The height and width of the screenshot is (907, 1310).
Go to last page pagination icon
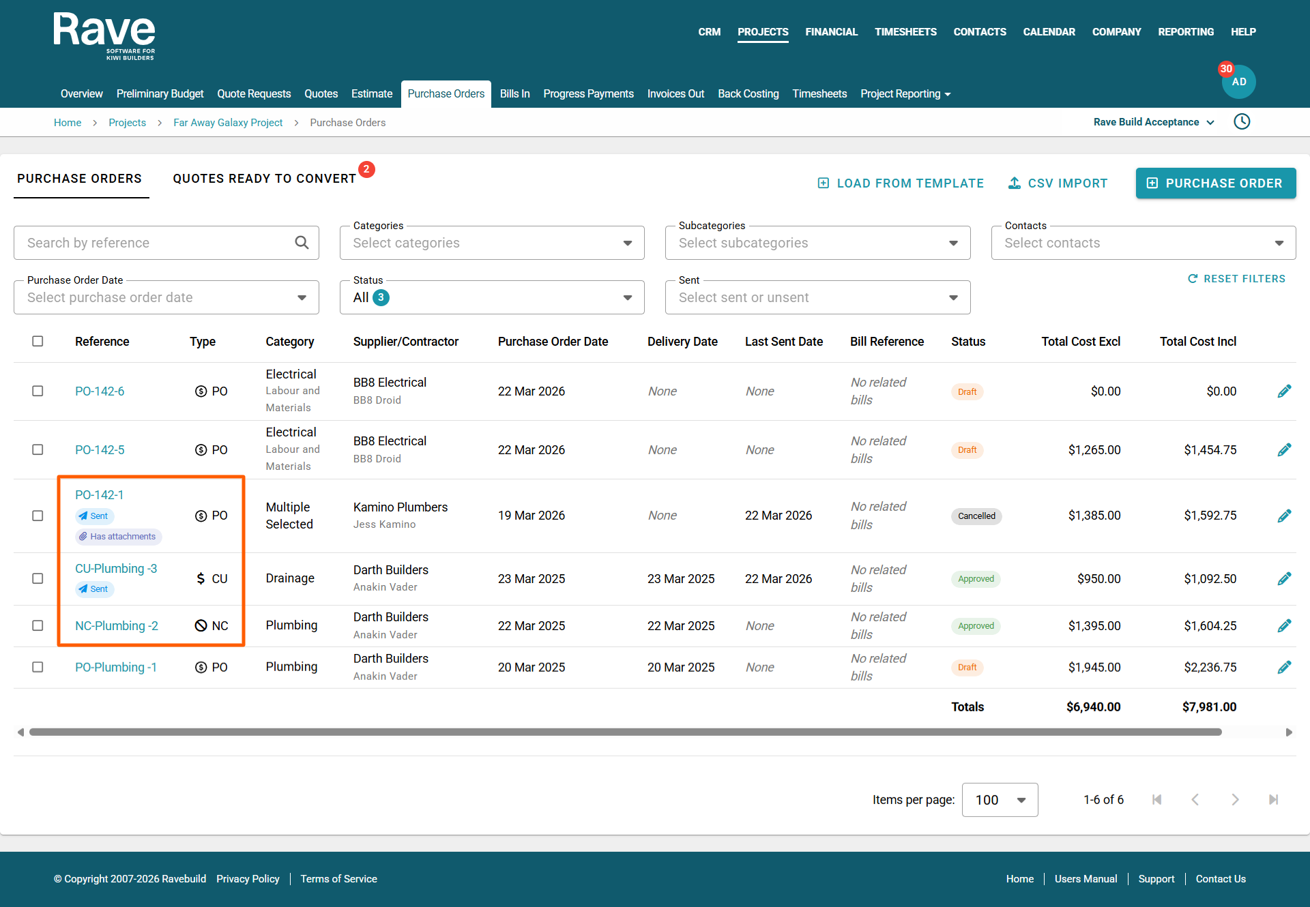[1273, 800]
